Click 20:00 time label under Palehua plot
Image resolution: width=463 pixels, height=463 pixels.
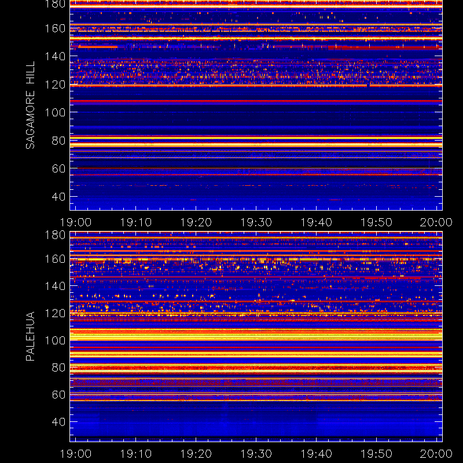(x=436, y=454)
